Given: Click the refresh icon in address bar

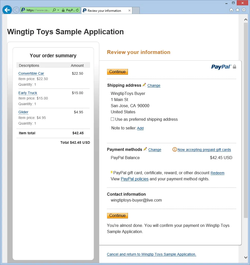Looking at the screenshot, I should pos(78,10).
